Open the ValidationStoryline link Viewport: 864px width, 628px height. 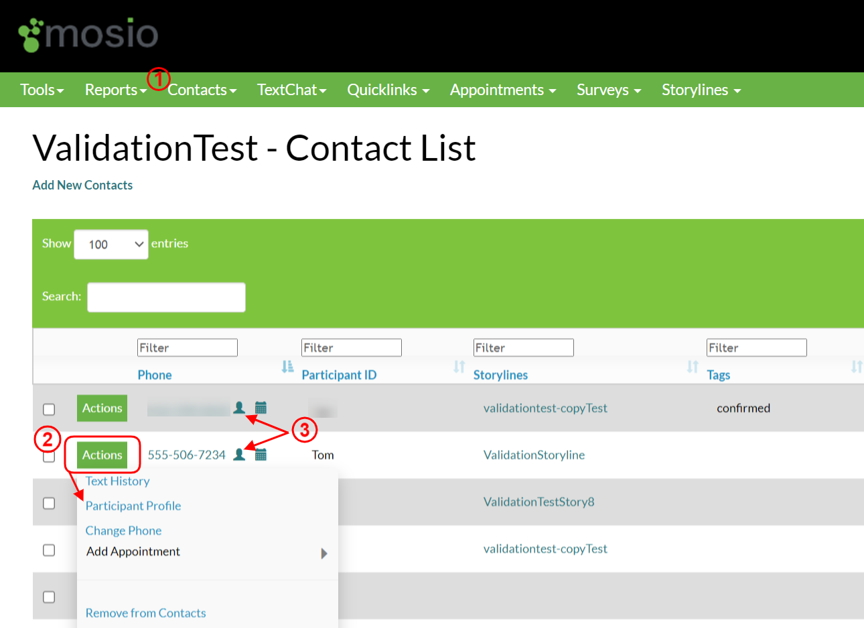click(x=534, y=455)
